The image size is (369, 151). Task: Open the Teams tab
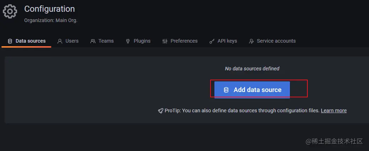(106, 41)
